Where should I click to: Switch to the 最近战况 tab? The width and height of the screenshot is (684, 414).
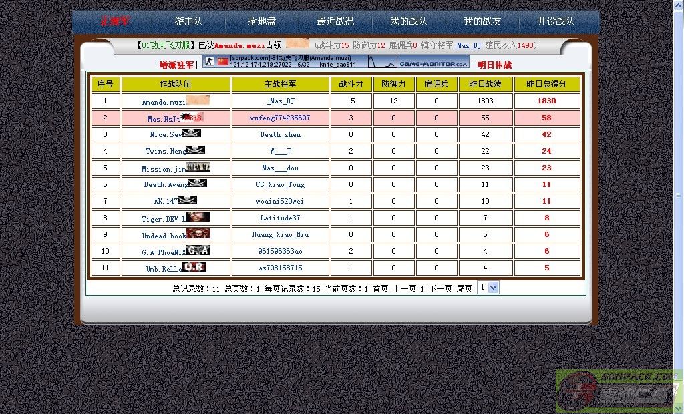[x=335, y=21]
